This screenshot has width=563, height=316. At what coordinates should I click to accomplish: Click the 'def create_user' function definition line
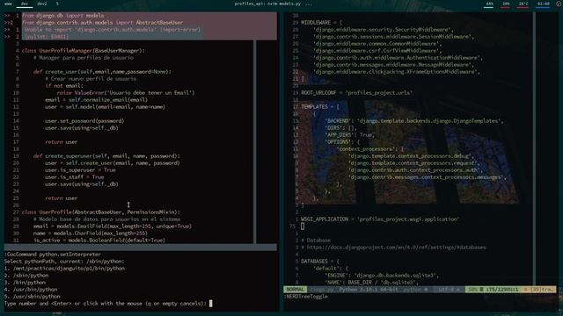(102, 72)
